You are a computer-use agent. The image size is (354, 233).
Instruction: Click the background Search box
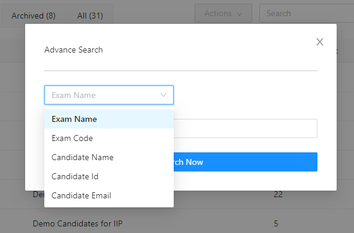click(x=307, y=13)
